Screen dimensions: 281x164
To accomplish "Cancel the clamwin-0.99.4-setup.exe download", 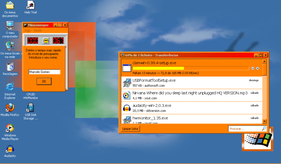I will pyautogui.click(x=258, y=68).
